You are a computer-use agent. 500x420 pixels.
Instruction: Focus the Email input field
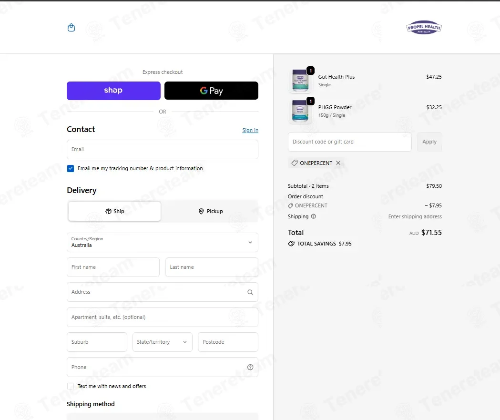click(163, 149)
